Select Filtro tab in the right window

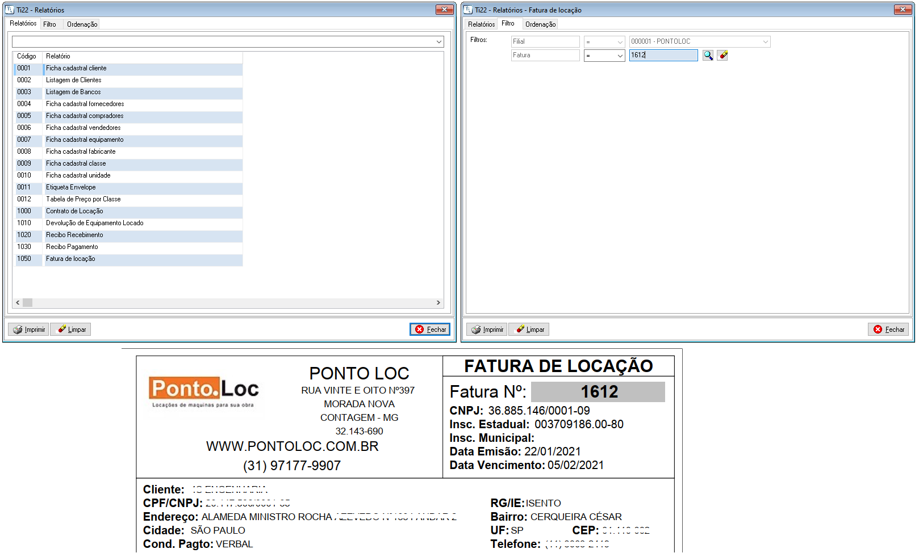point(508,23)
